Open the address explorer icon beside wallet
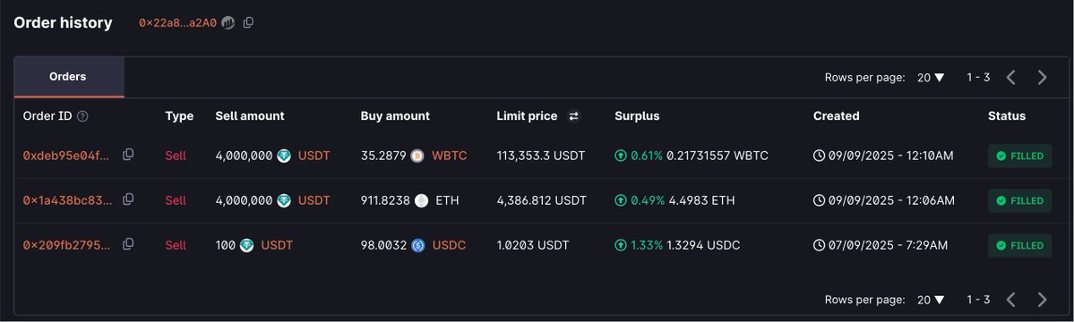 [x=228, y=22]
